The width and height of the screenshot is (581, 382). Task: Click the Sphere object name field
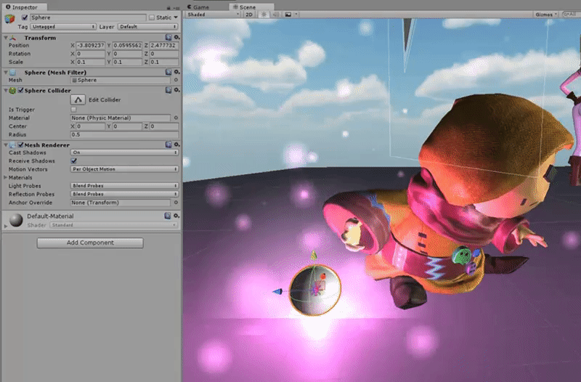point(88,17)
